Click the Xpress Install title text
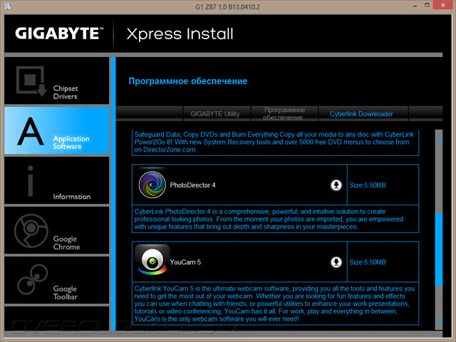456x342 pixels. [180, 34]
